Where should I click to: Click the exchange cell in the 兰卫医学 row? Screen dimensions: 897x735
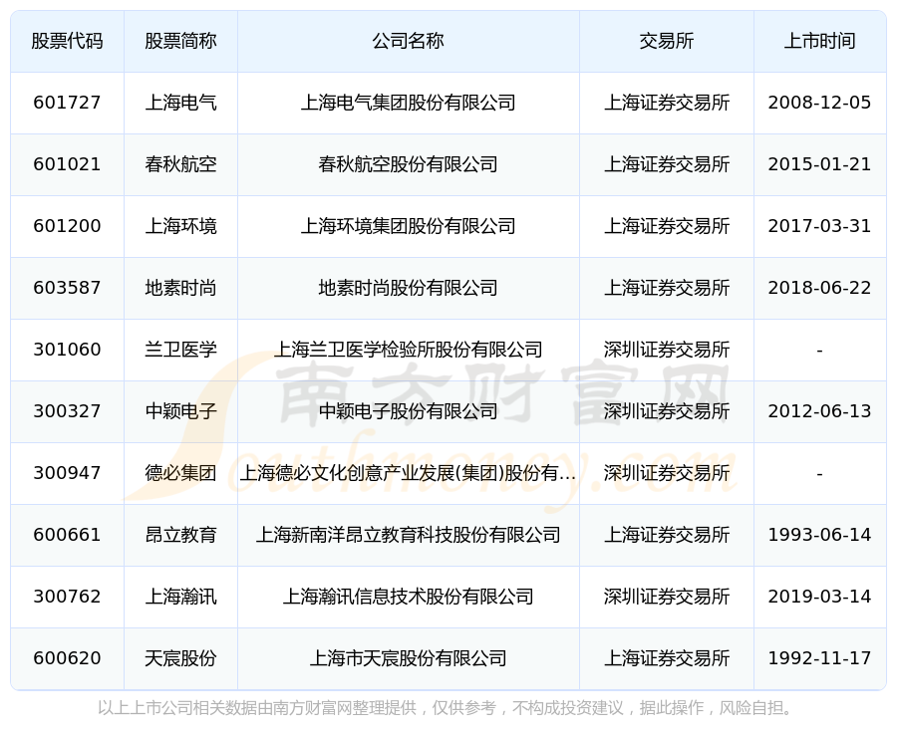tap(667, 350)
